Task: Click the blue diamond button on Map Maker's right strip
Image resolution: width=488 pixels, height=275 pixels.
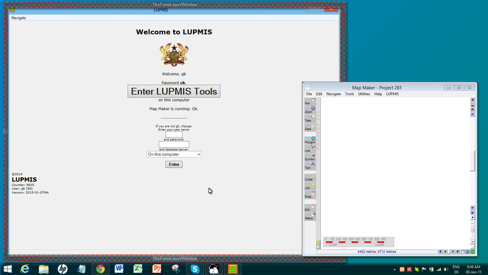Action: [x=472, y=217]
